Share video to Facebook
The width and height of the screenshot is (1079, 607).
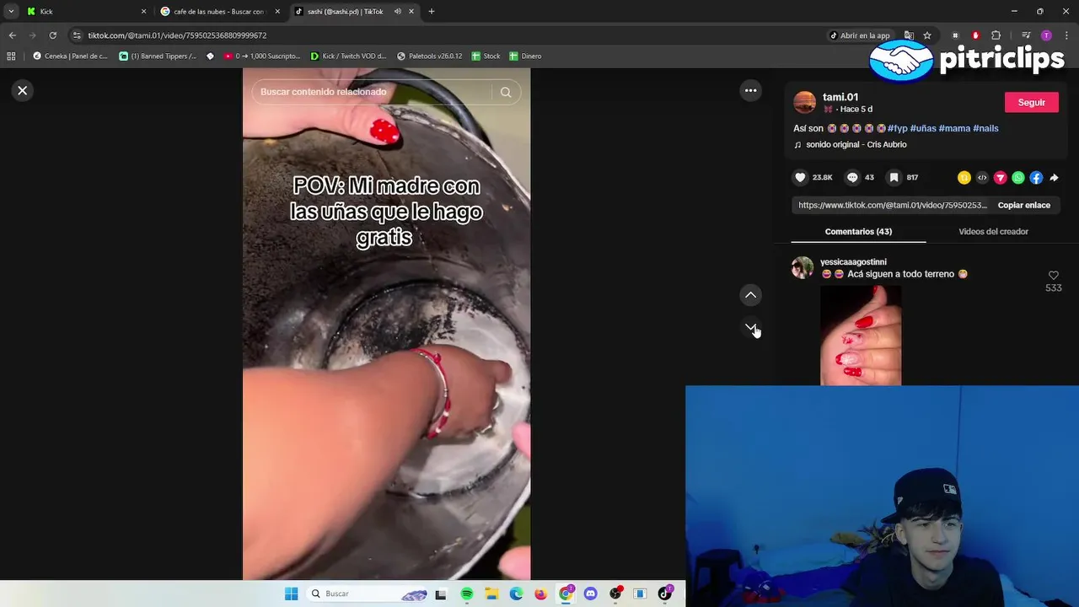tap(1036, 177)
